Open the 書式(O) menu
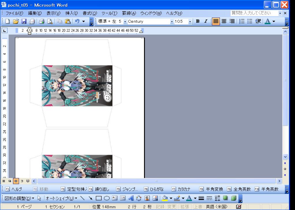Image resolution: width=295 pixels, height=210 pixels. coord(90,13)
